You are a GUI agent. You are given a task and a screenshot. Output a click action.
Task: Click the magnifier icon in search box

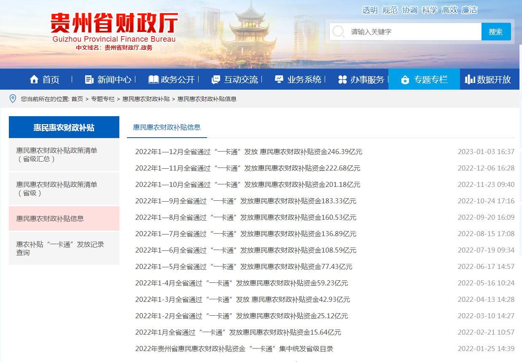(338, 32)
